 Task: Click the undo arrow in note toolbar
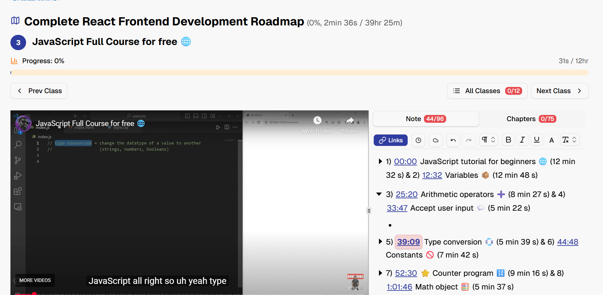[x=453, y=140]
